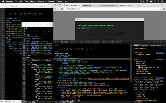Reload the macs.local/david page
Image resolution: width=166 pixels, height=103 pixels.
tap(62, 9)
